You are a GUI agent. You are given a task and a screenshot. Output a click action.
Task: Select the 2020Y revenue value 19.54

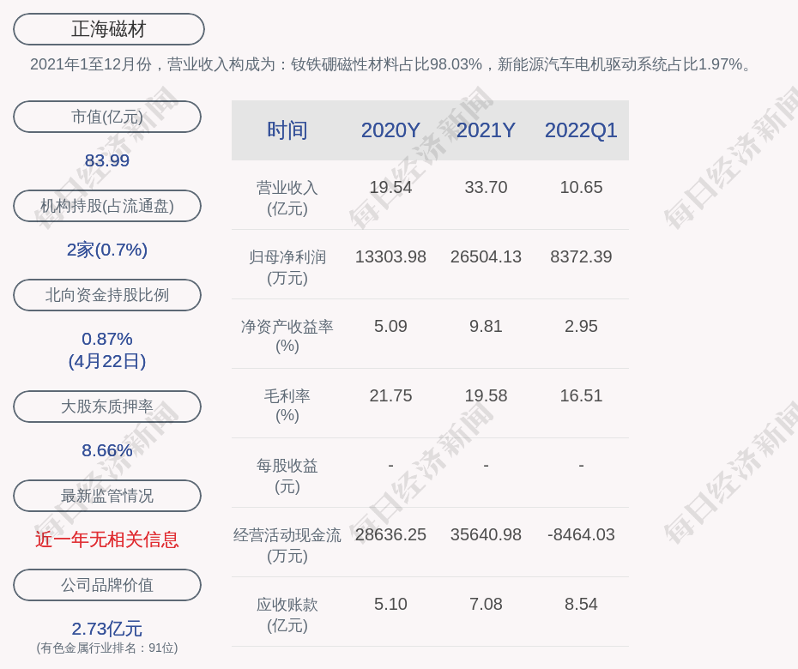coord(390,187)
